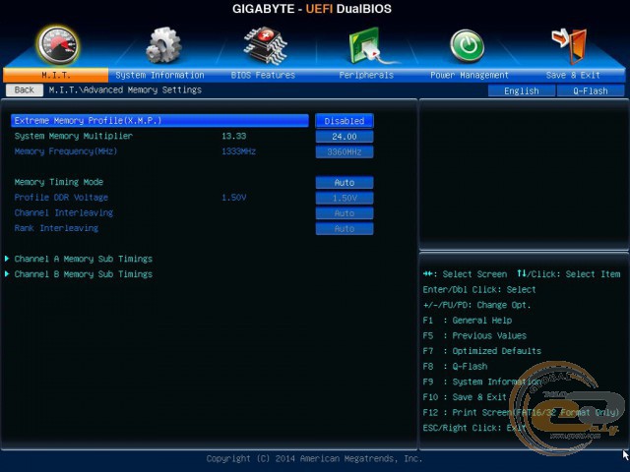Change System Memory Multiplier 24.00 value
Viewport: 630px width, 472px height.
(345, 137)
